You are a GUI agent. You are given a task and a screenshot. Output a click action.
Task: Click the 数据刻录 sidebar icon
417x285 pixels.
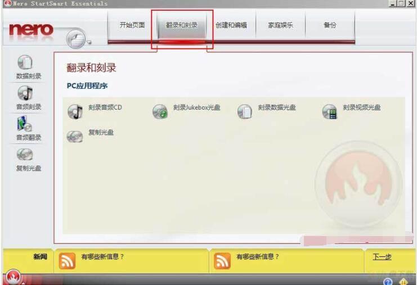coord(25,62)
